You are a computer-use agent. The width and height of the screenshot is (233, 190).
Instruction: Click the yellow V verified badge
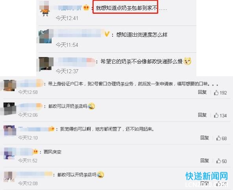(107, 34)
